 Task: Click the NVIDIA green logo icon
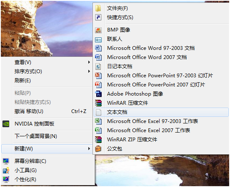pos(6,124)
